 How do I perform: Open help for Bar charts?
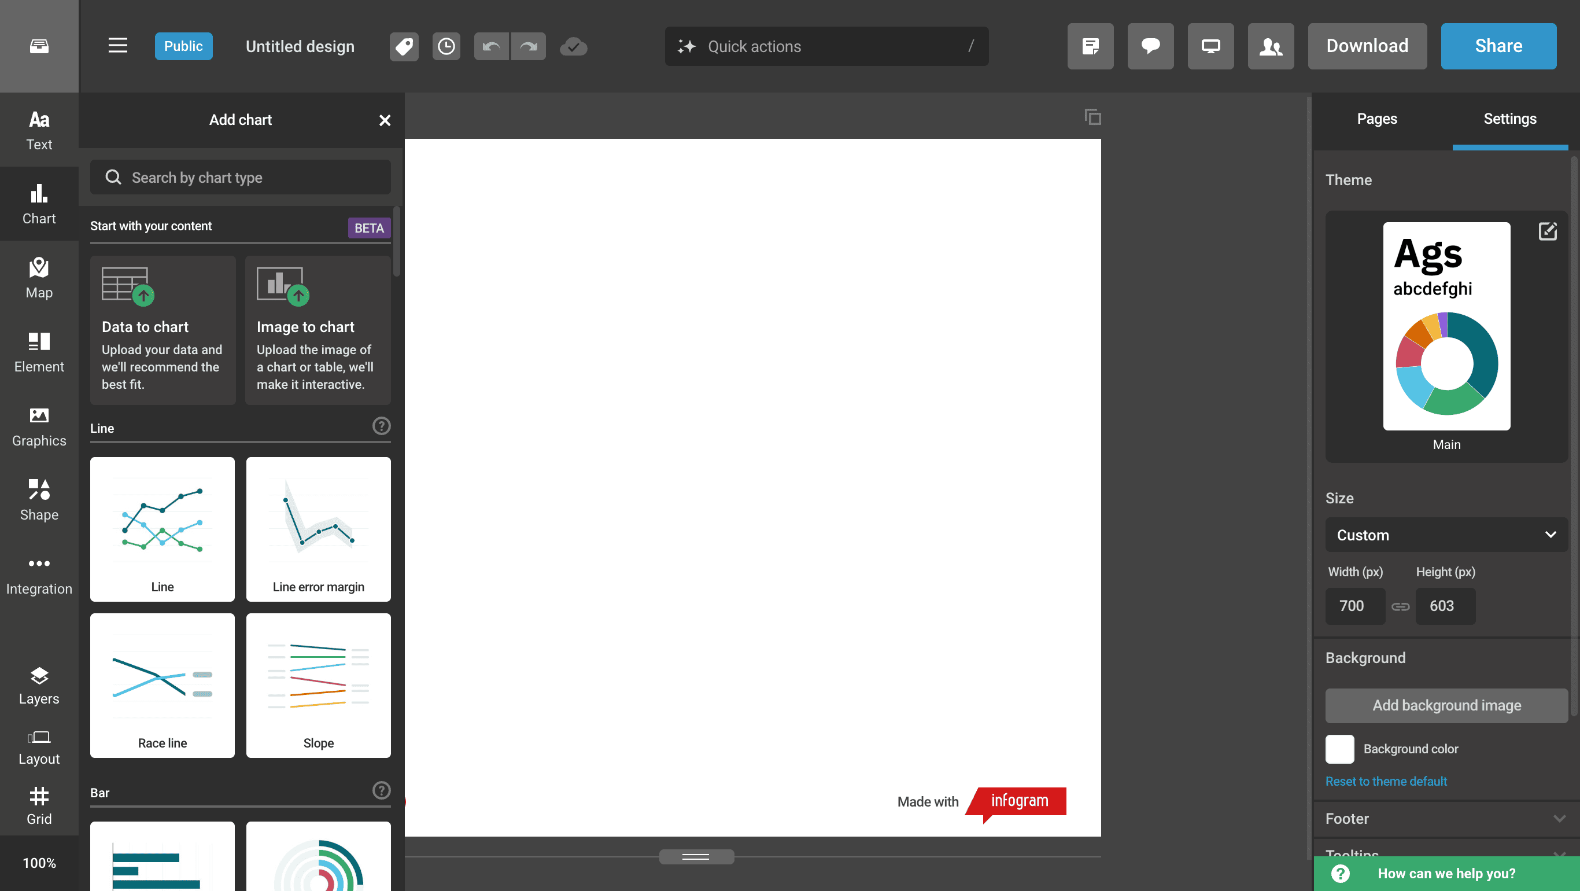click(x=381, y=790)
